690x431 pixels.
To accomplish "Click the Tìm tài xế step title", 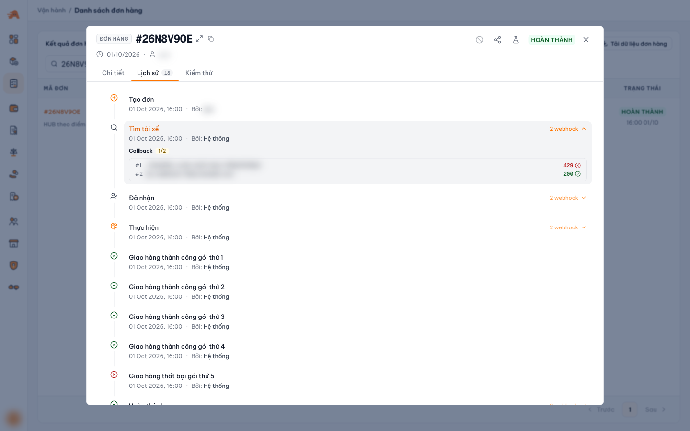I will pyautogui.click(x=144, y=129).
